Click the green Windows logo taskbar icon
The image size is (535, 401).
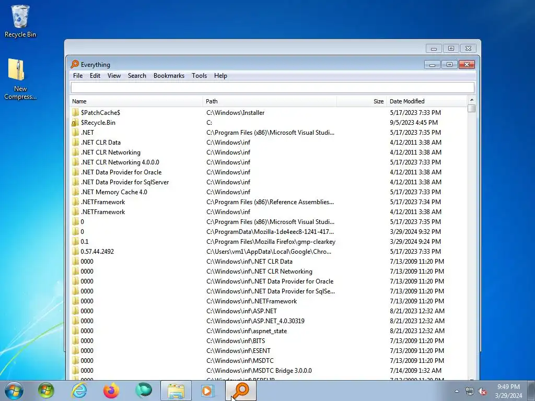(46, 391)
